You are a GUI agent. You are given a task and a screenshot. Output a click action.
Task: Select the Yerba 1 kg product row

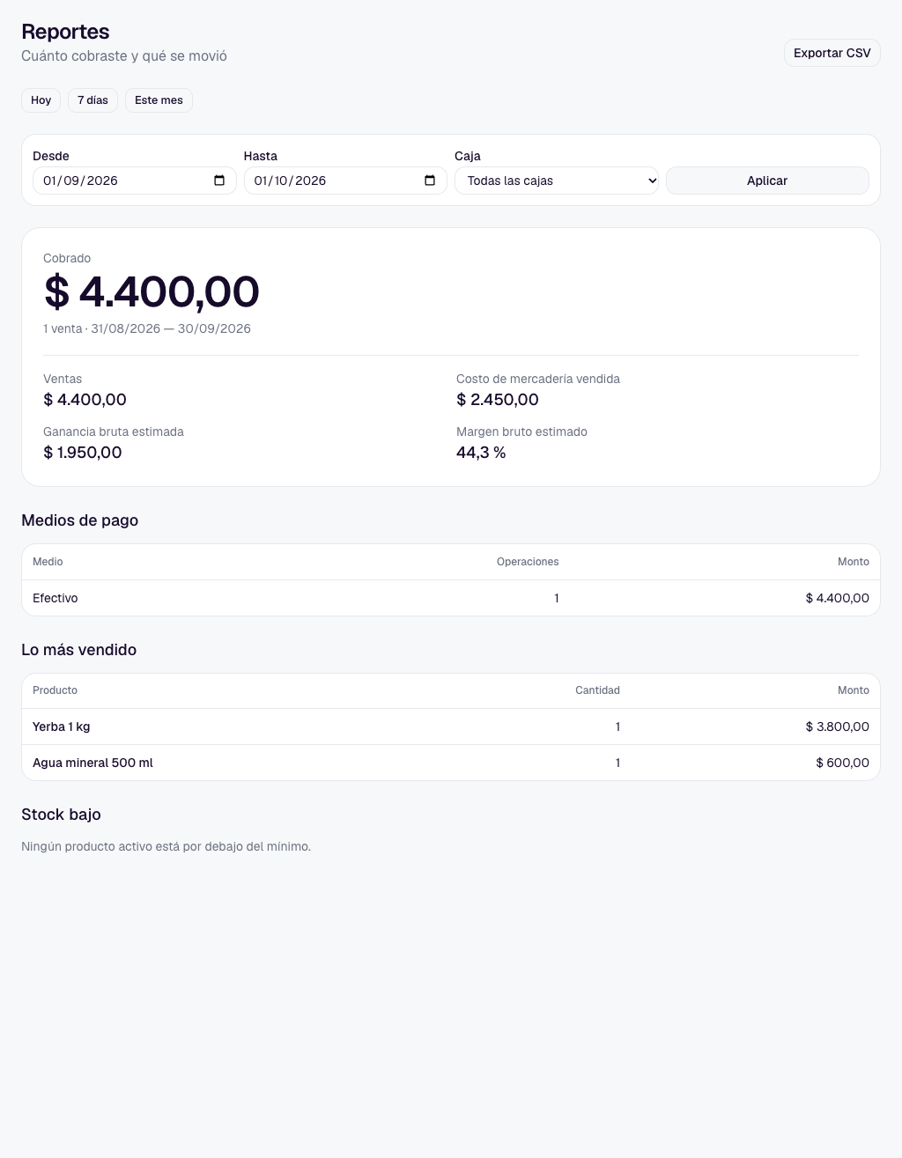tap(451, 727)
